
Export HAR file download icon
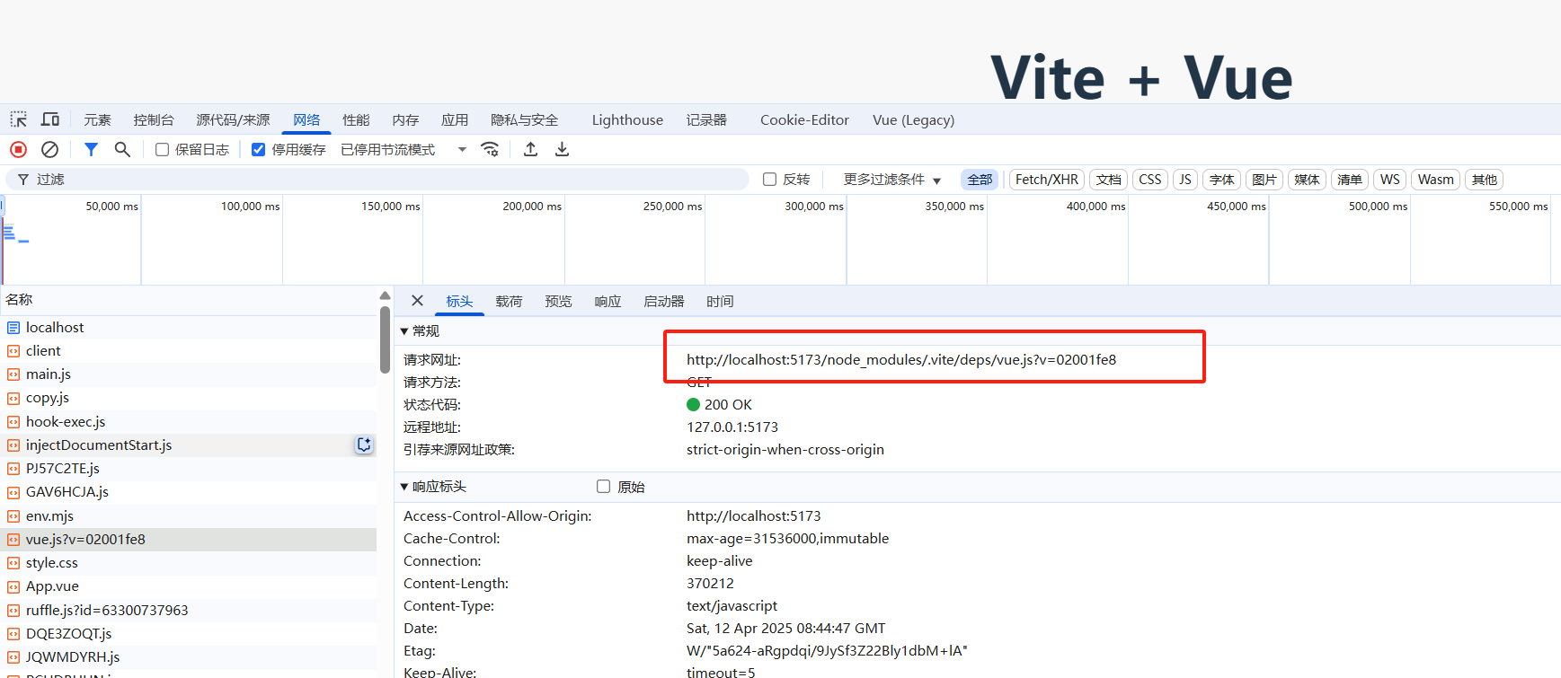(562, 149)
